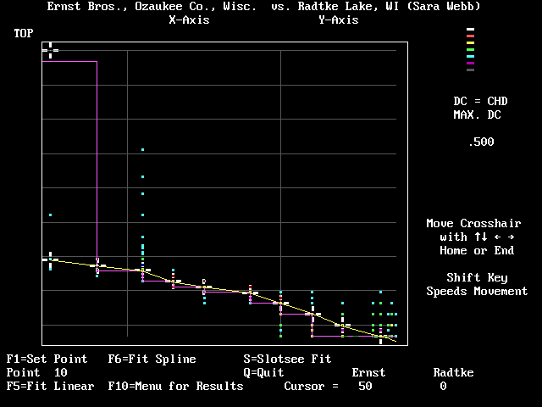Screen dimensions: 542x407
Task: Click the F5=Fit Linear command
Action: (51, 386)
